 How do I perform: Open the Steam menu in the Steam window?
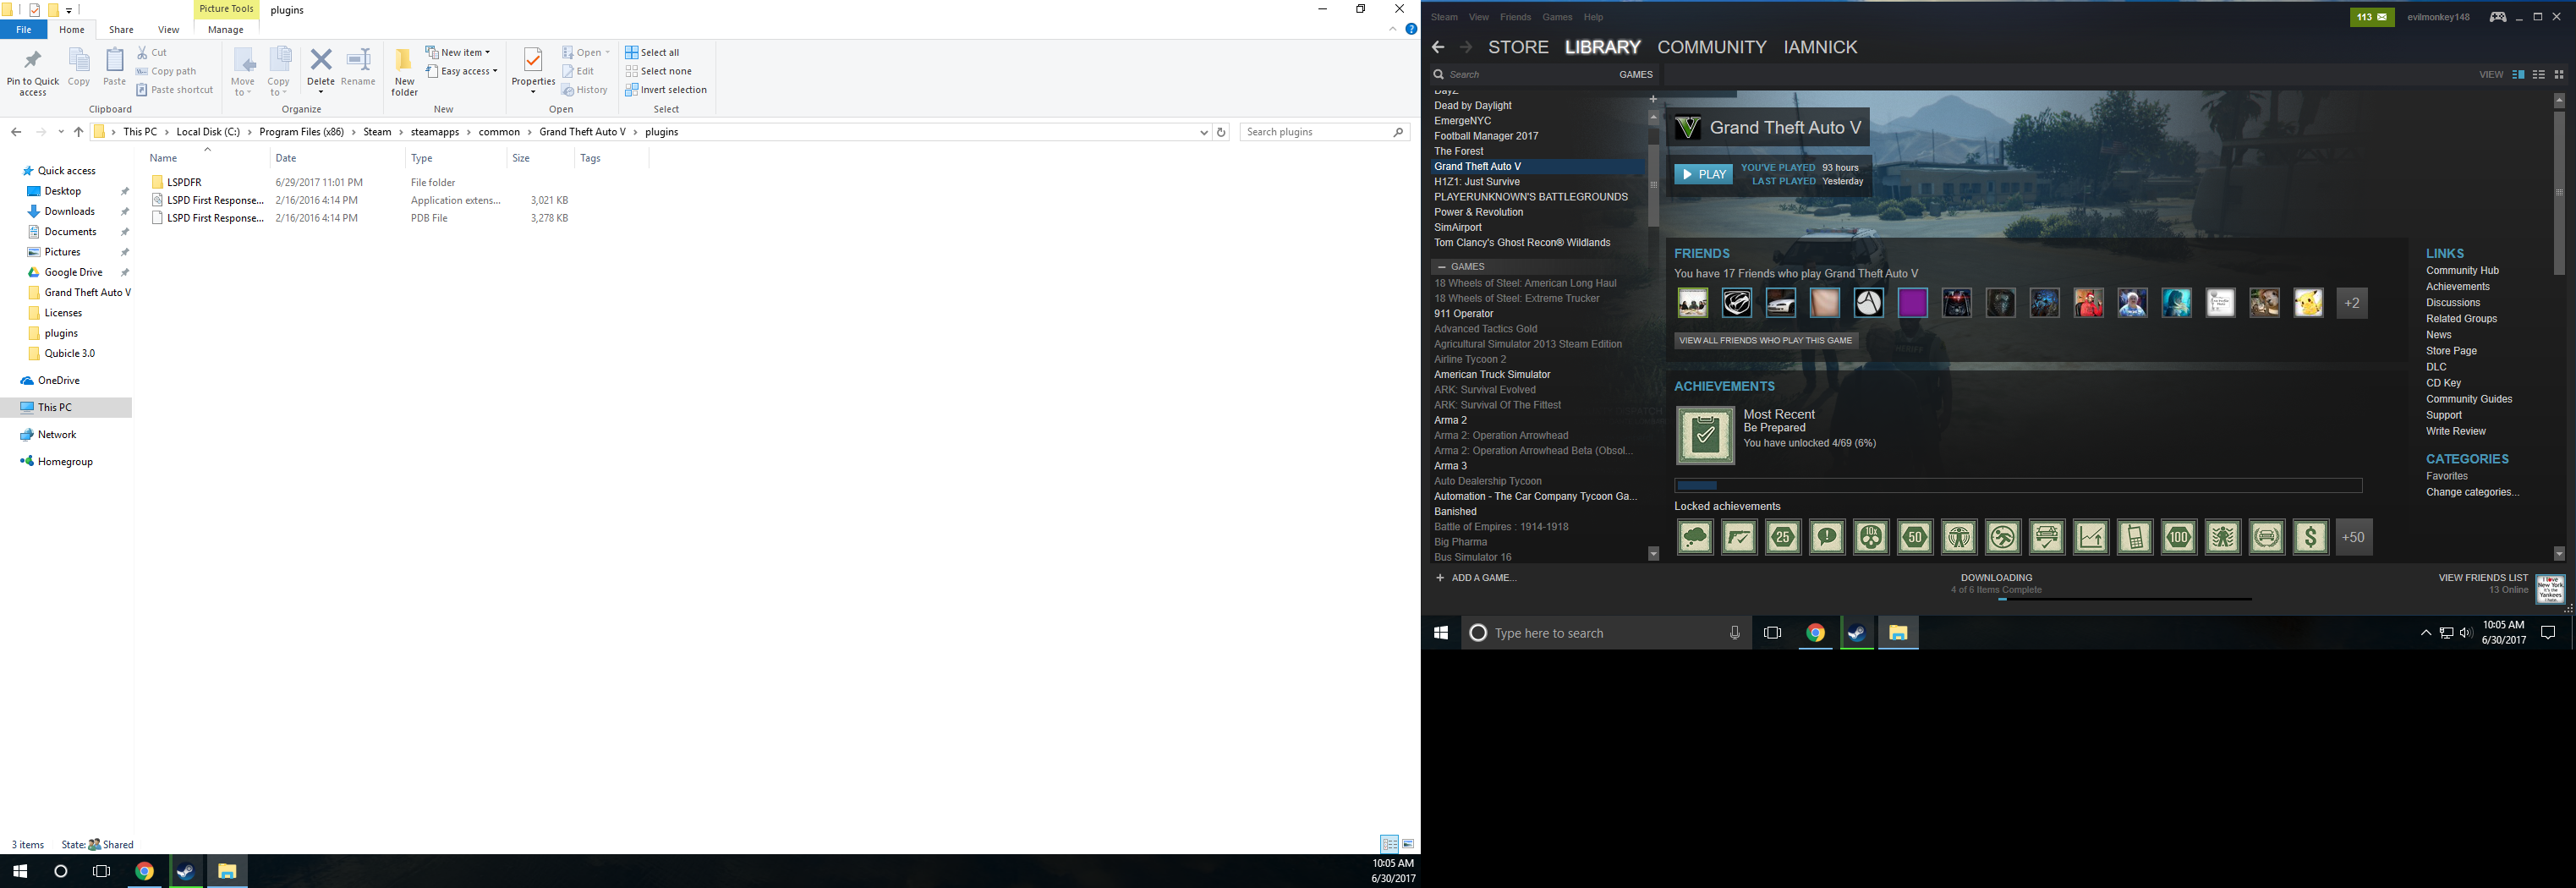[1444, 17]
